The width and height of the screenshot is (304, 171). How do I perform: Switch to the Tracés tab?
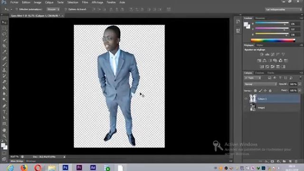click(x=271, y=73)
